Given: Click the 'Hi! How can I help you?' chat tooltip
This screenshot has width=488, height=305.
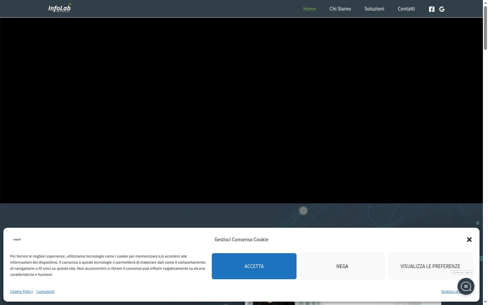Looking at the screenshot, I should coord(462,272).
